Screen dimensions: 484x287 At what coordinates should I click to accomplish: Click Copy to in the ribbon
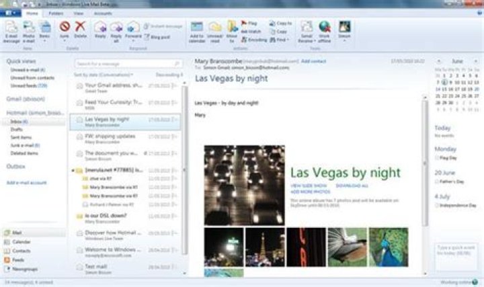(280, 23)
